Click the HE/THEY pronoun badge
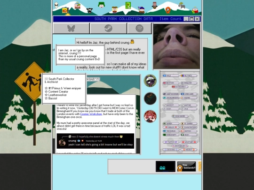Image resolution: width=254 pixels, height=190 pixels. [189, 76]
